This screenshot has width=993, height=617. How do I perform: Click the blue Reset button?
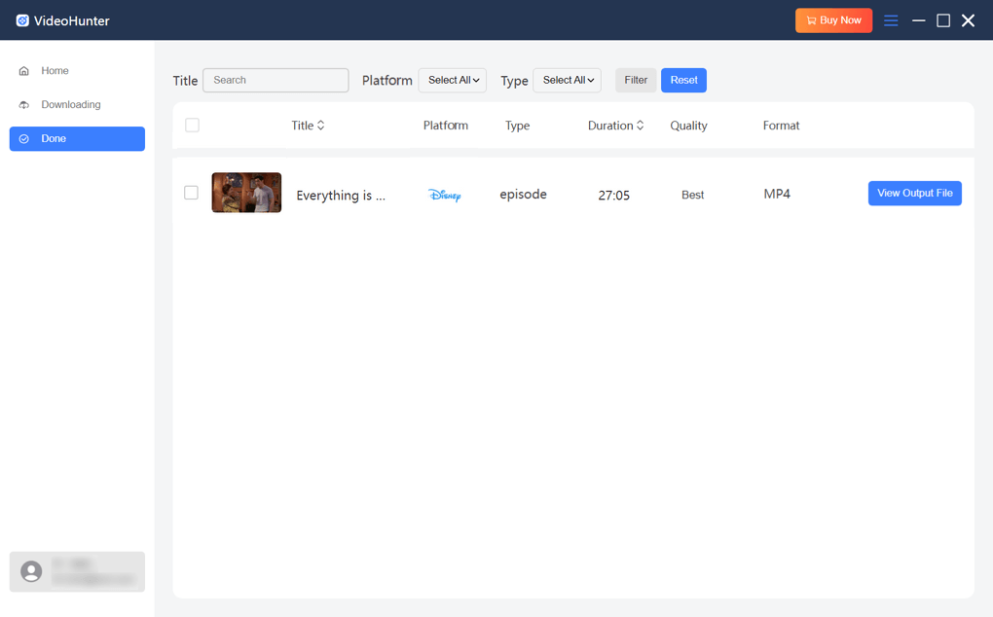tap(684, 81)
